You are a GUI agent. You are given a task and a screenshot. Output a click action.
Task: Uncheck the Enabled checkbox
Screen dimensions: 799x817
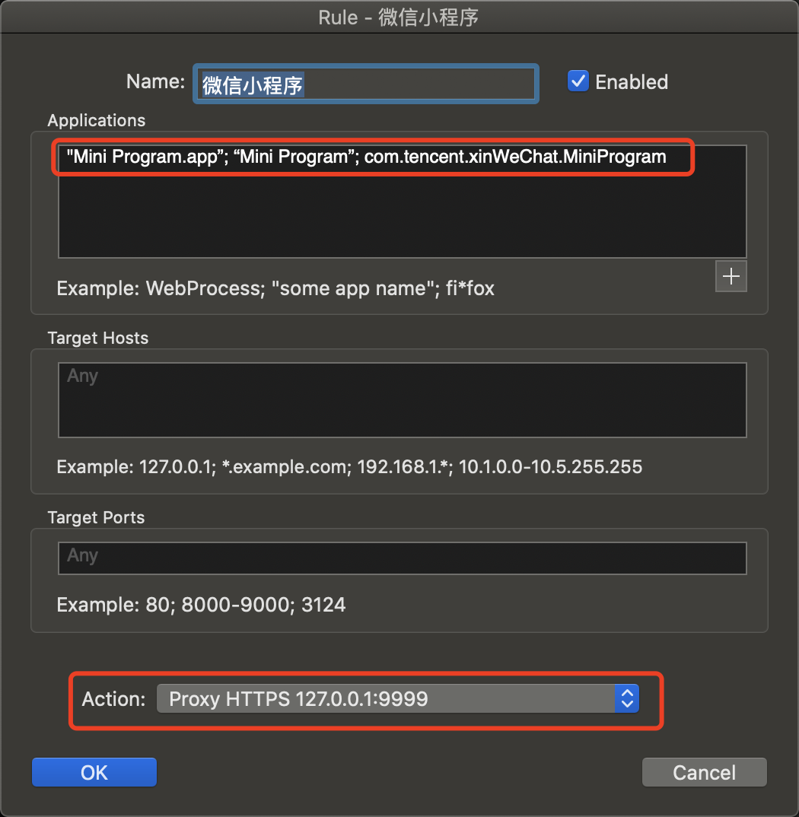578,81
